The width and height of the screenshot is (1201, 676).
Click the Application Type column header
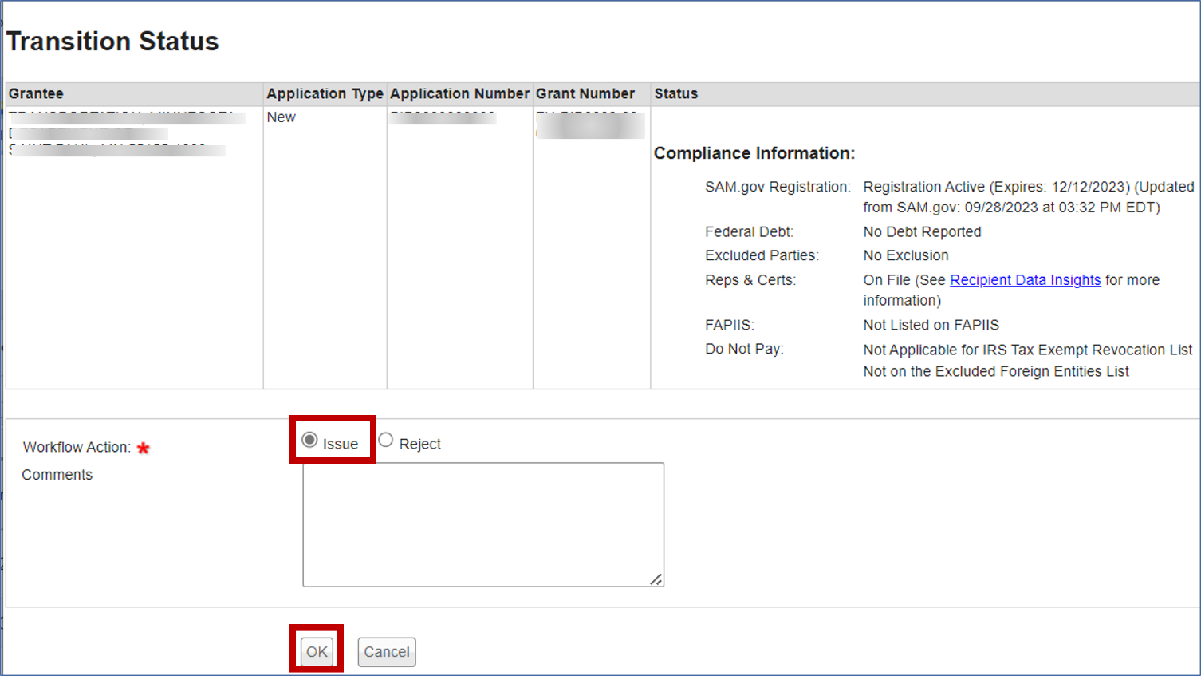(325, 93)
